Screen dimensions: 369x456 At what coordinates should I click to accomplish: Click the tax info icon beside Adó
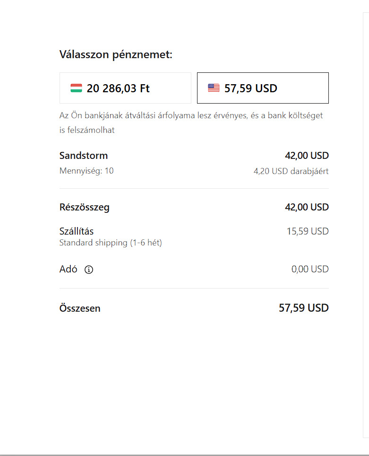click(89, 270)
